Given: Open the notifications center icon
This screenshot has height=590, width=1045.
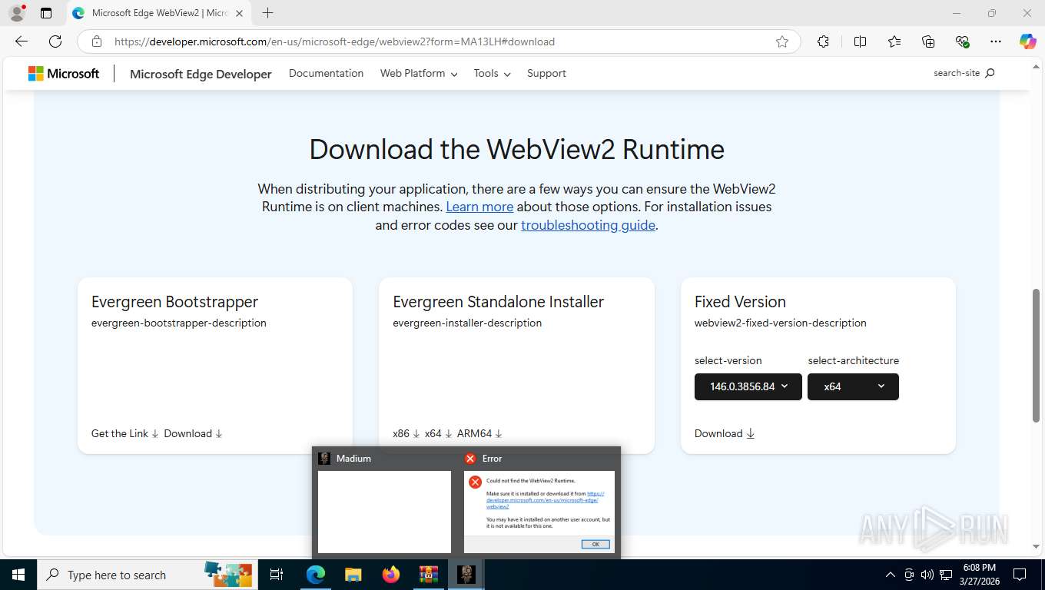Looking at the screenshot, I should pyautogui.click(x=1020, y=575).
